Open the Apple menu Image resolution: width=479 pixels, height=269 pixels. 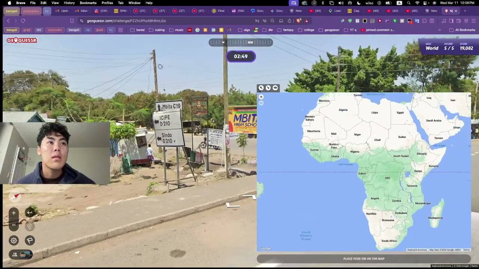pos(9,3)
